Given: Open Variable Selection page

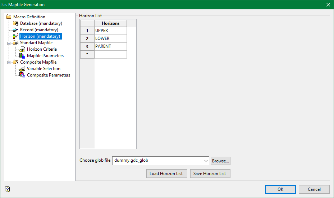Looking at the screenshot, I should pos(44,69).
